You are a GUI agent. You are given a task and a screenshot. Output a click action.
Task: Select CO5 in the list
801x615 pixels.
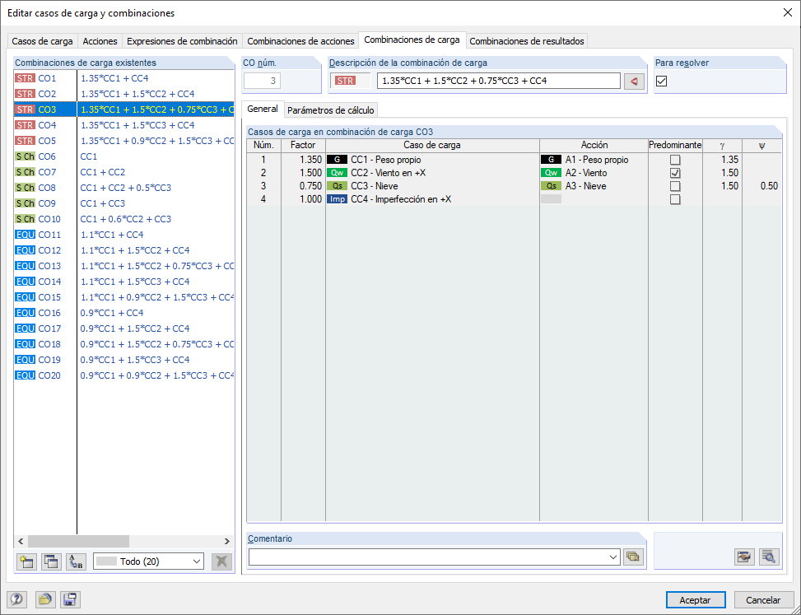pos(124,141)
